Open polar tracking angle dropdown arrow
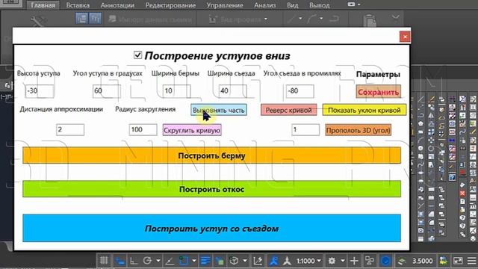The image size is (478, 269). coord(158,261)
